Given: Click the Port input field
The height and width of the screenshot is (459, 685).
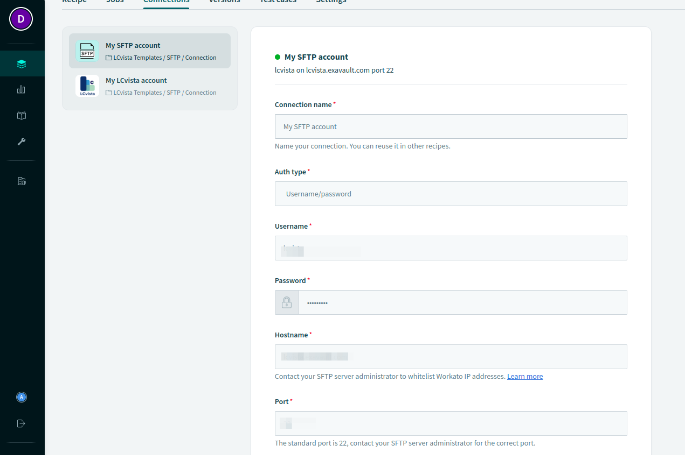Looking at the screenshot, I should click(451, 423).
